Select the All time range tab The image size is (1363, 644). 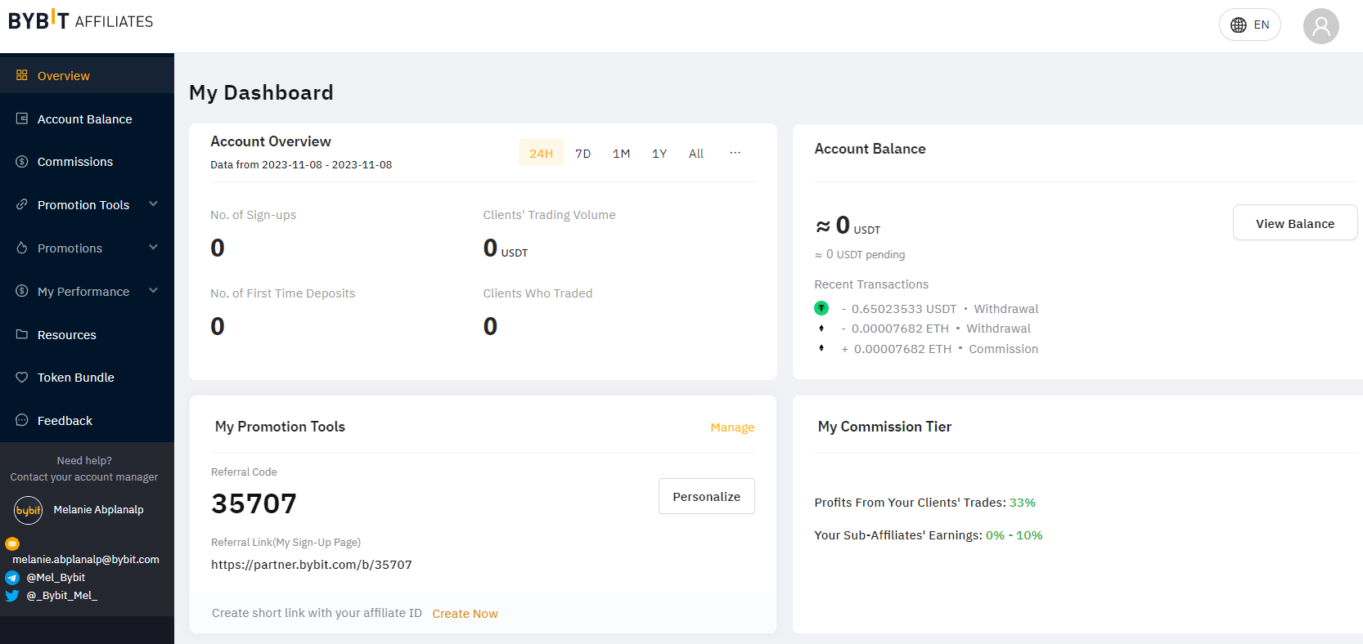696,154
